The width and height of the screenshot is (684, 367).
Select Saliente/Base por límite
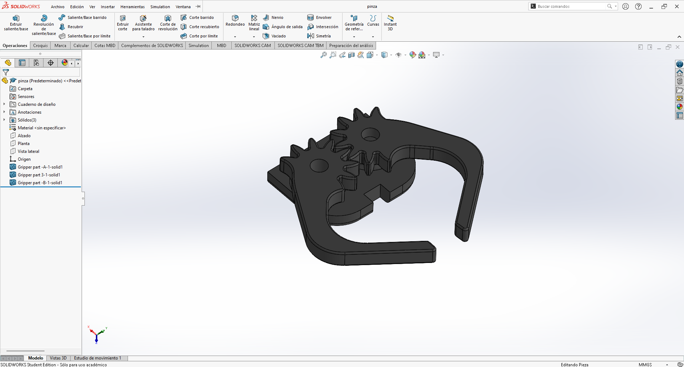tap(85, 36)
